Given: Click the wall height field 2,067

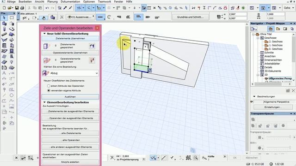Looking at the screenshot, I should point(237,14).
